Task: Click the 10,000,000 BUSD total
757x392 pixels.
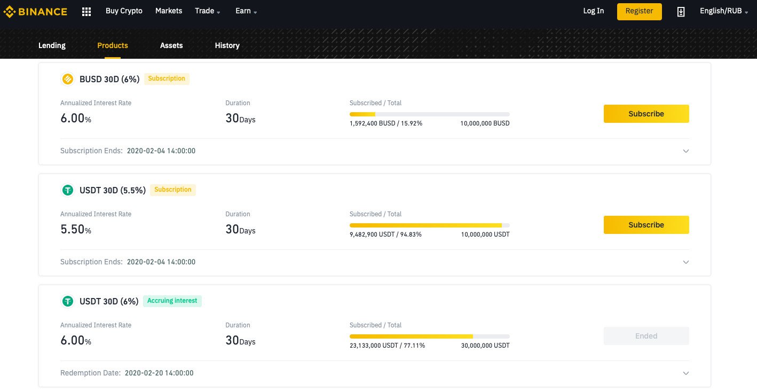Action: coord(485,123)
